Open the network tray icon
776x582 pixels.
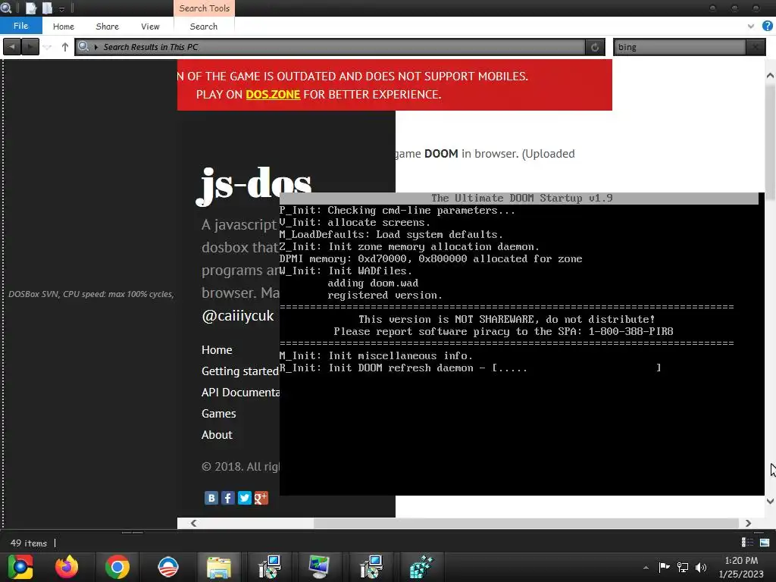[683, 567]
